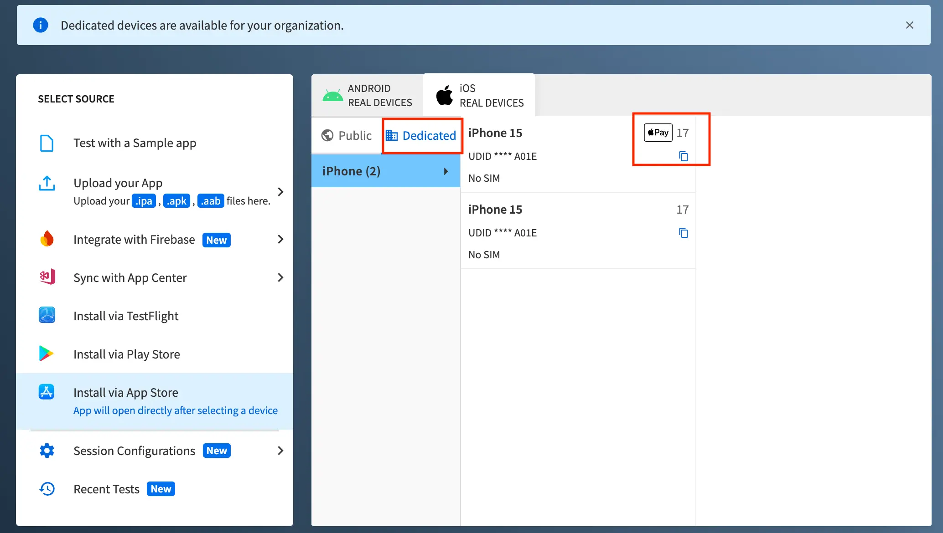Click New badge beside Recent Tests

[161, 489]
